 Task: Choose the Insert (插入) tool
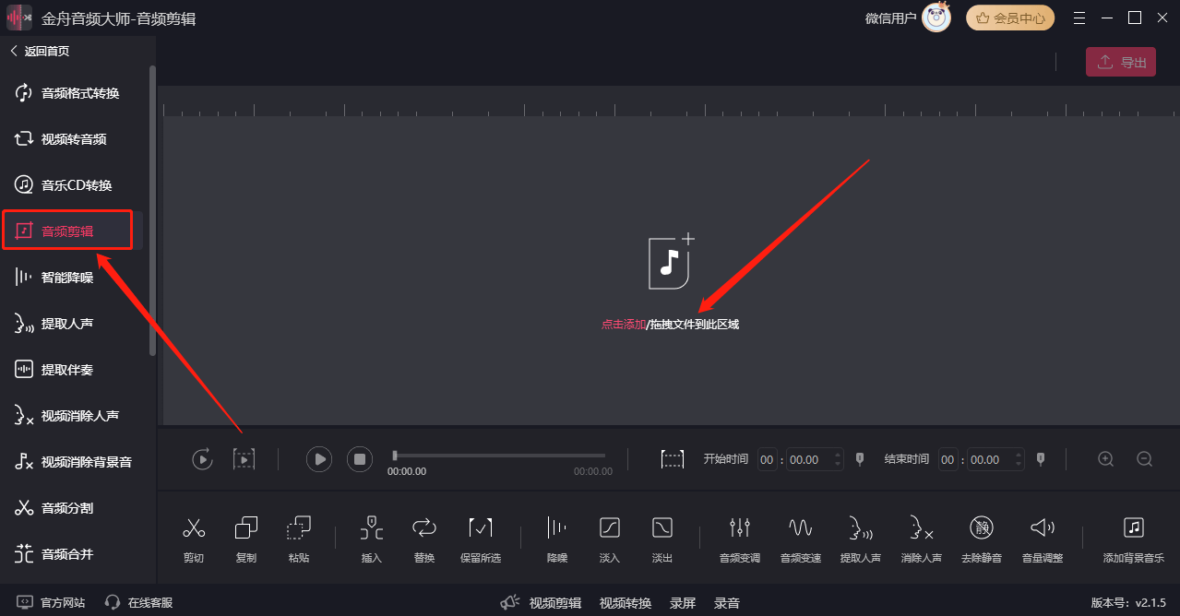371,539
